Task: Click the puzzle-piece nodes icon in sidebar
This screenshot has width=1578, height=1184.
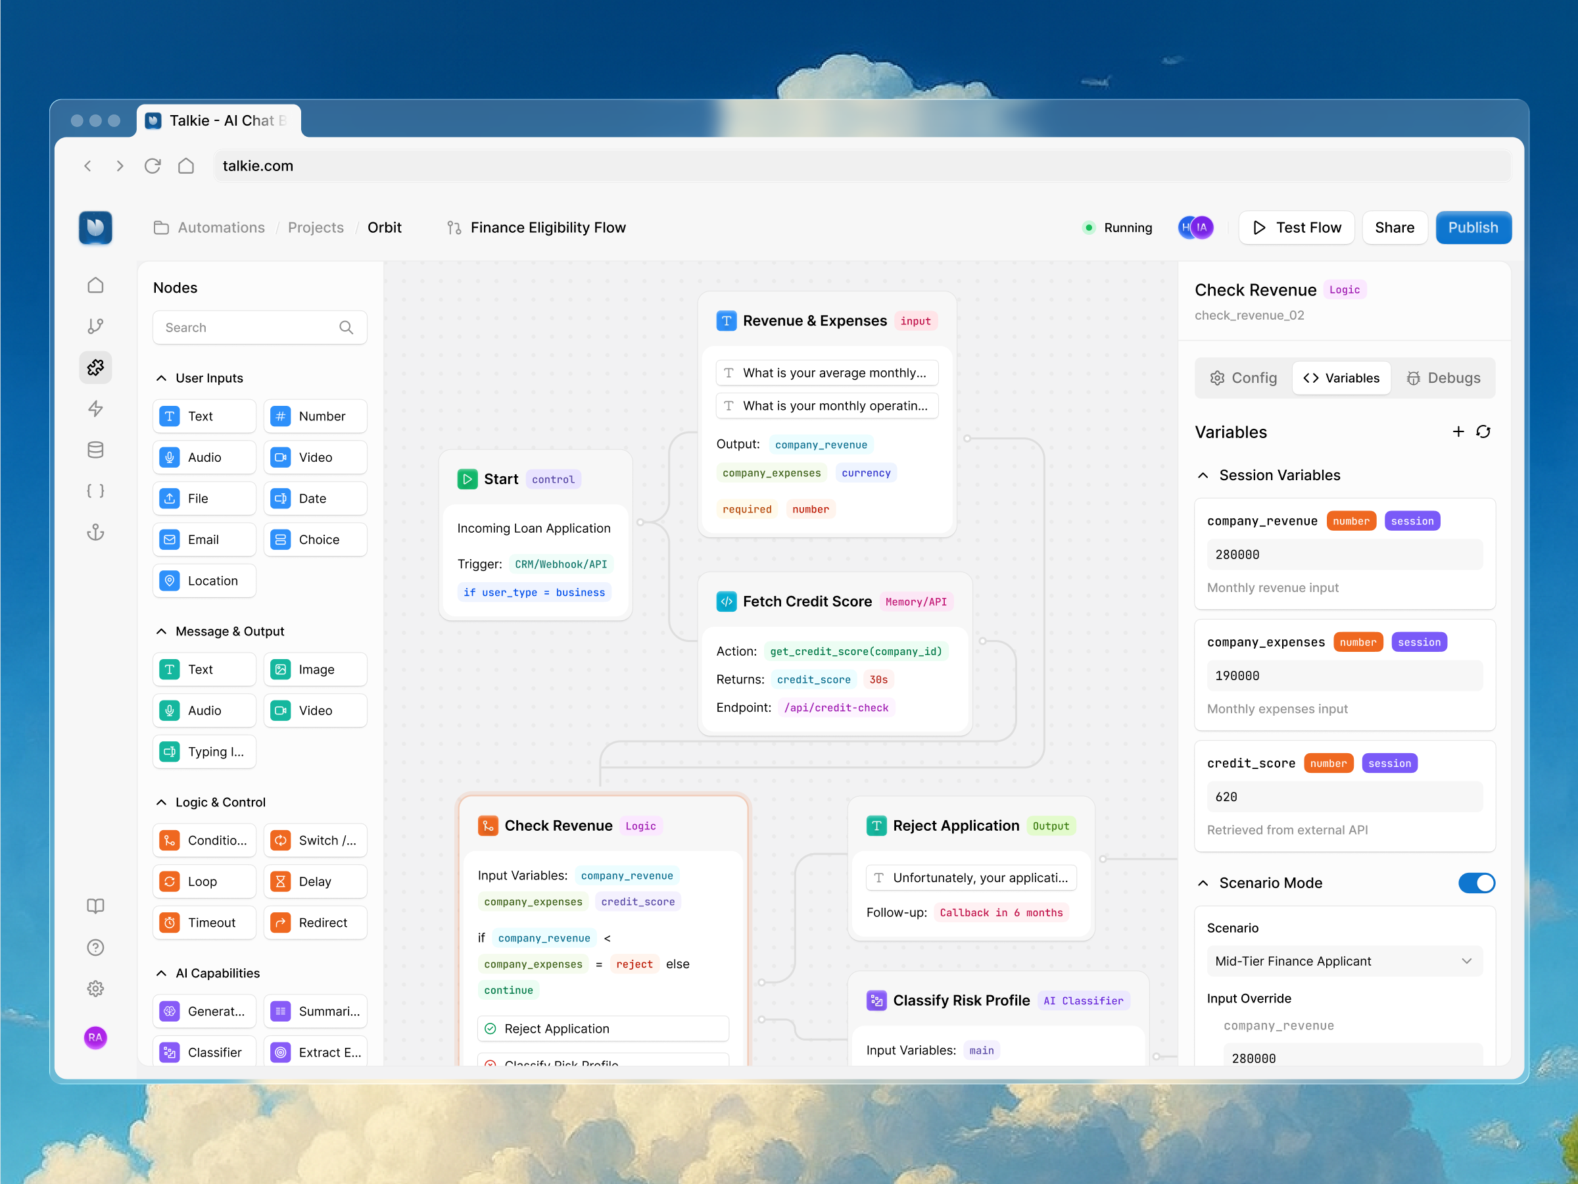Action: (95, 368)
